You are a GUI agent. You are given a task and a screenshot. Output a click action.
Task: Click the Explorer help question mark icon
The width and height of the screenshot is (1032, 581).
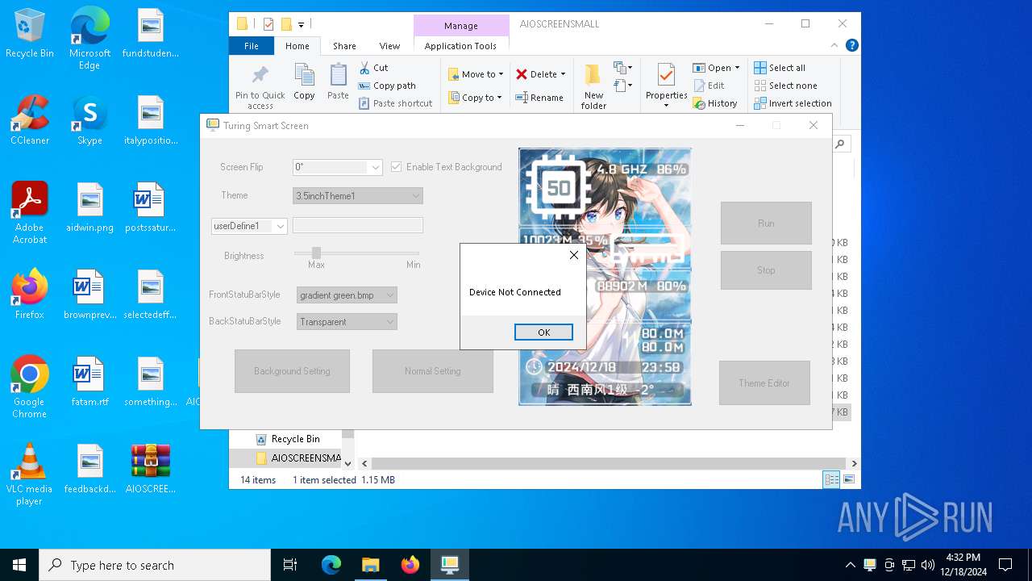[851, 46]
